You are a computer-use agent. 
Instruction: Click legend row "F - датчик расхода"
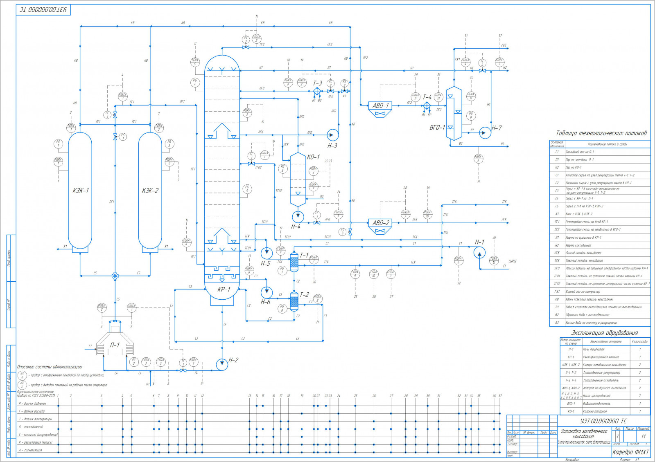(x=32, y=411)
